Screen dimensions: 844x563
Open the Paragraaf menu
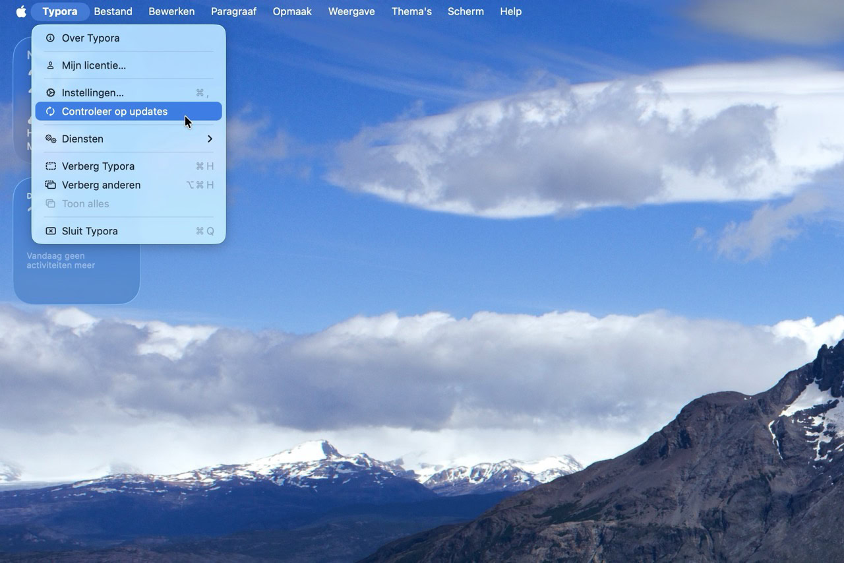pos(233,11)
